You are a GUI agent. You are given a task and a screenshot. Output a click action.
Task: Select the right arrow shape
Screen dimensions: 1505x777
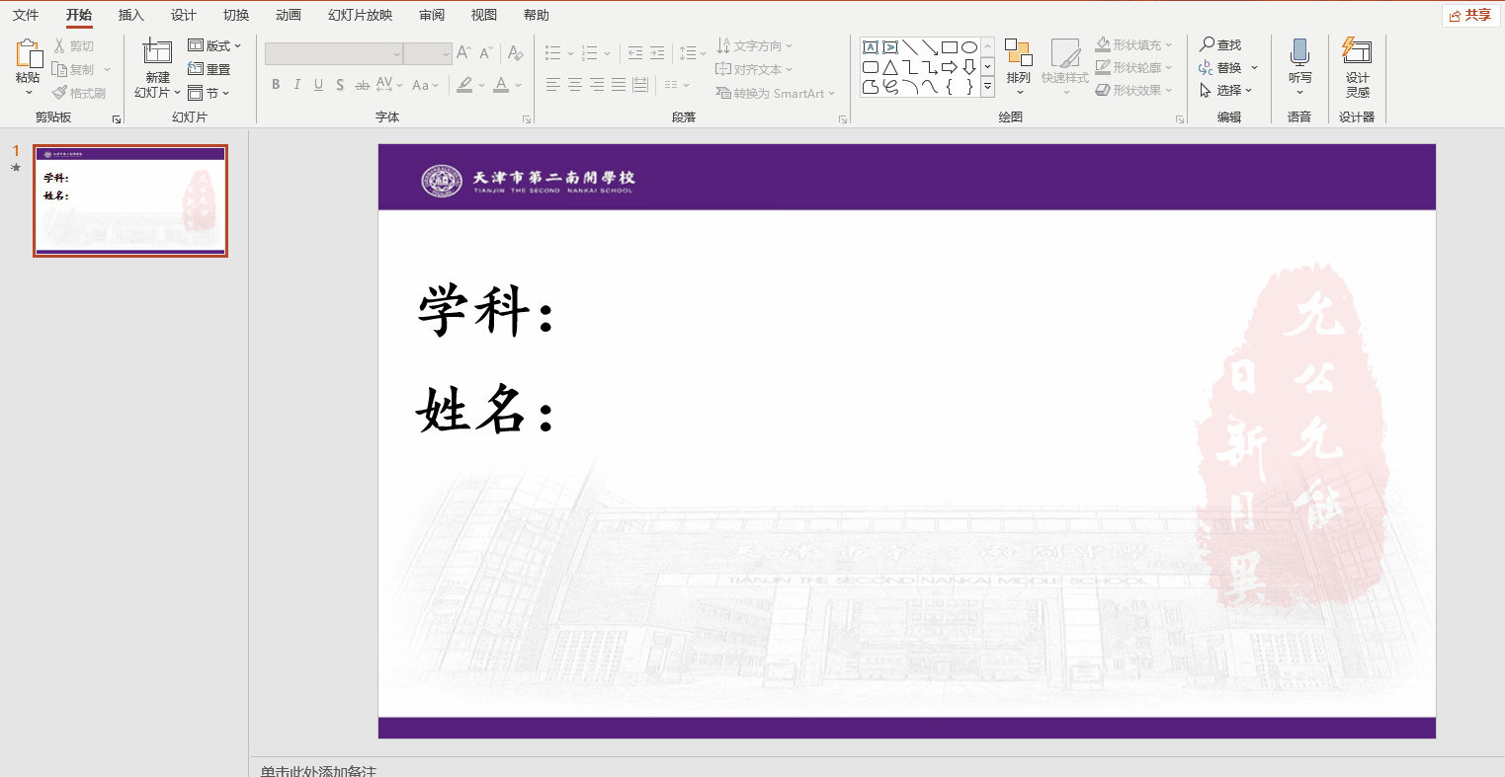950,67
